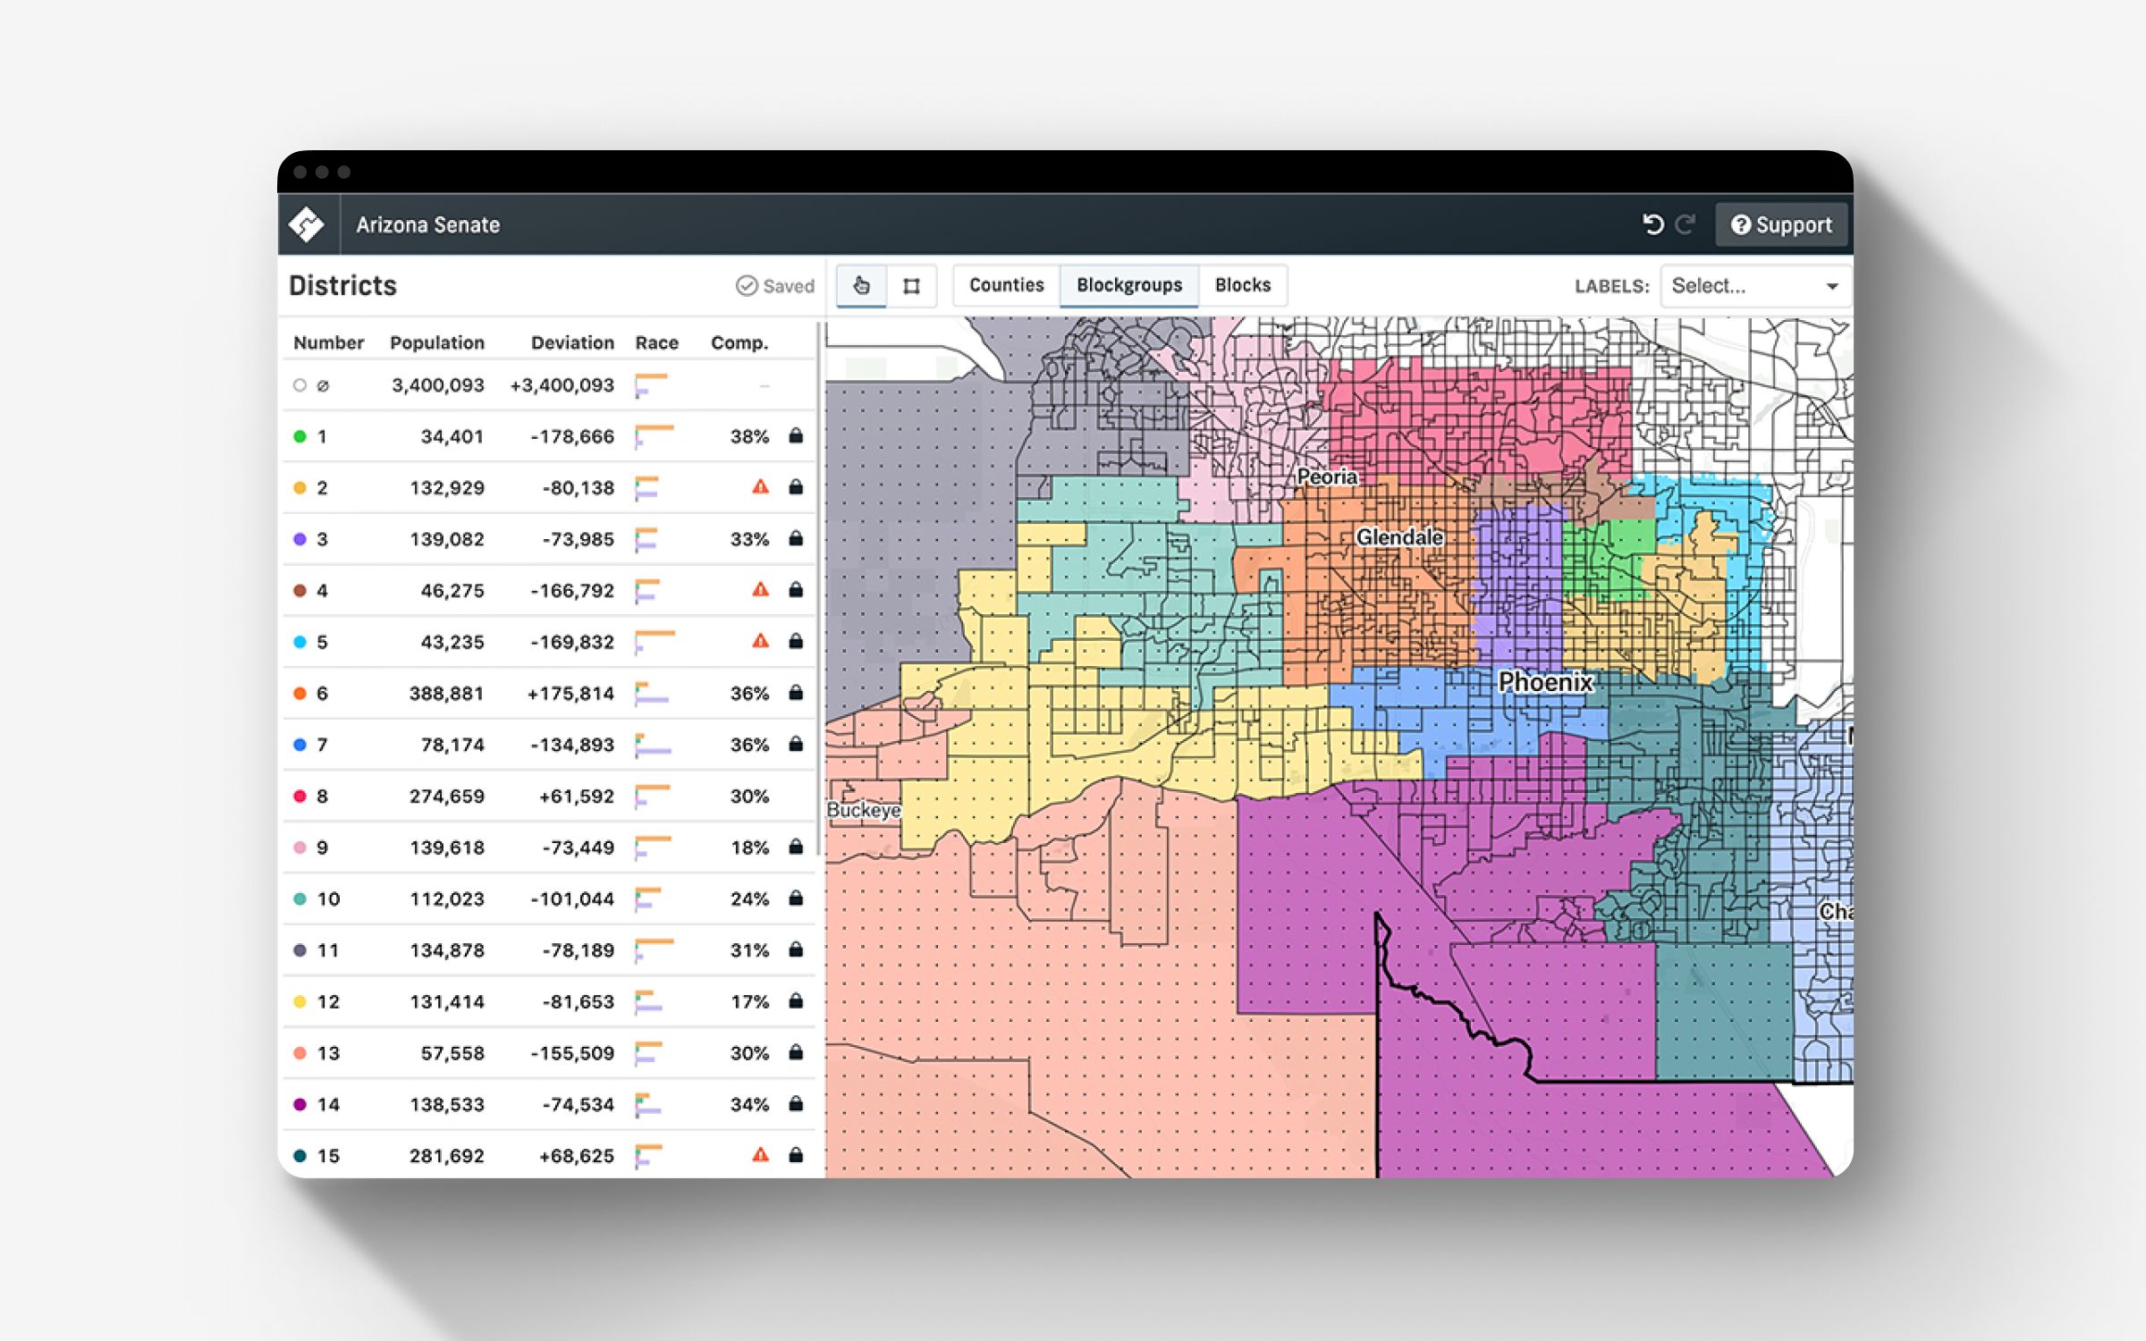Screen dimensions: 2146x1341
Task: Click the districts list scrollbar
Action: [x=819, y=588]
